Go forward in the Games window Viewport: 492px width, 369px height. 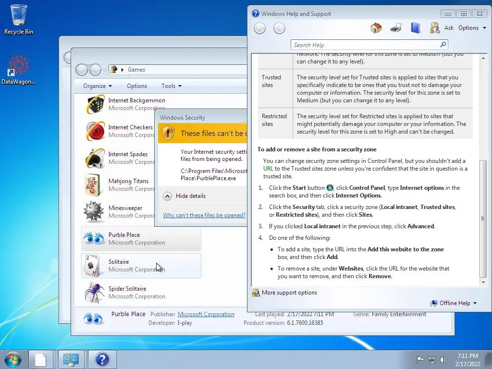pyautogui.click(x=95, y=70)
